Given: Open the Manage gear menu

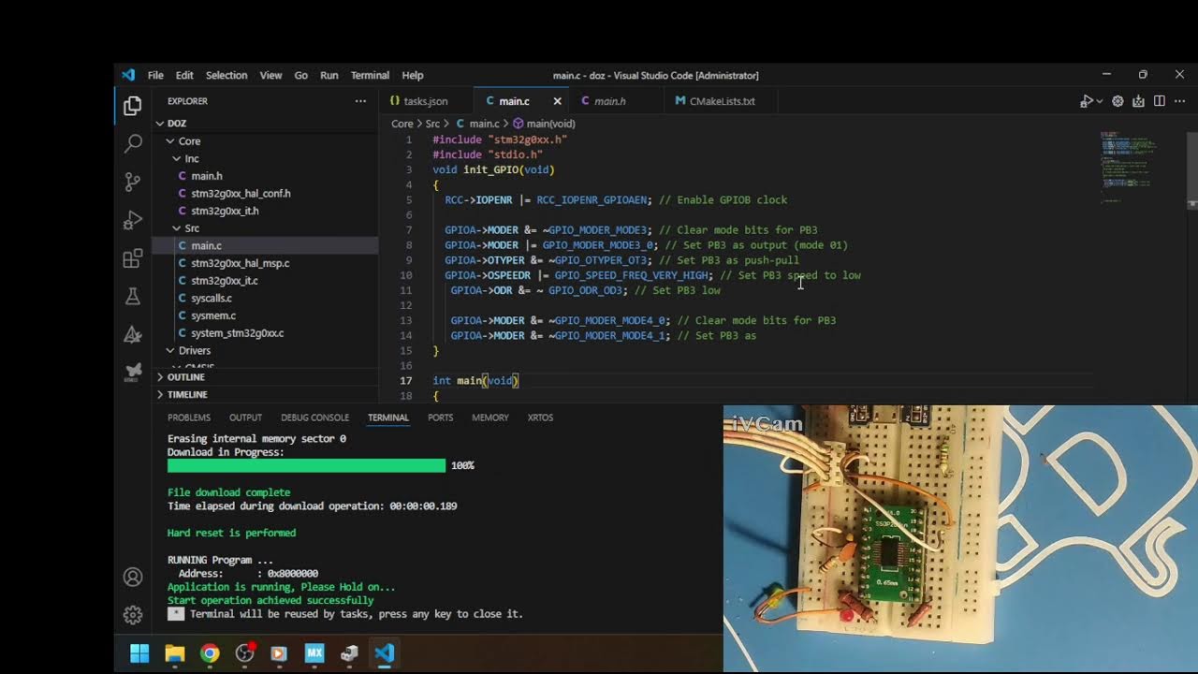Looking at the screenshot, I should [x=133, y=615].
